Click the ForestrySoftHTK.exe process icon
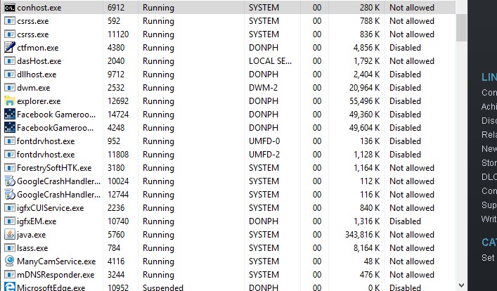Image resolution: width=497 pixels, height=291 pixels. point(10,168)
